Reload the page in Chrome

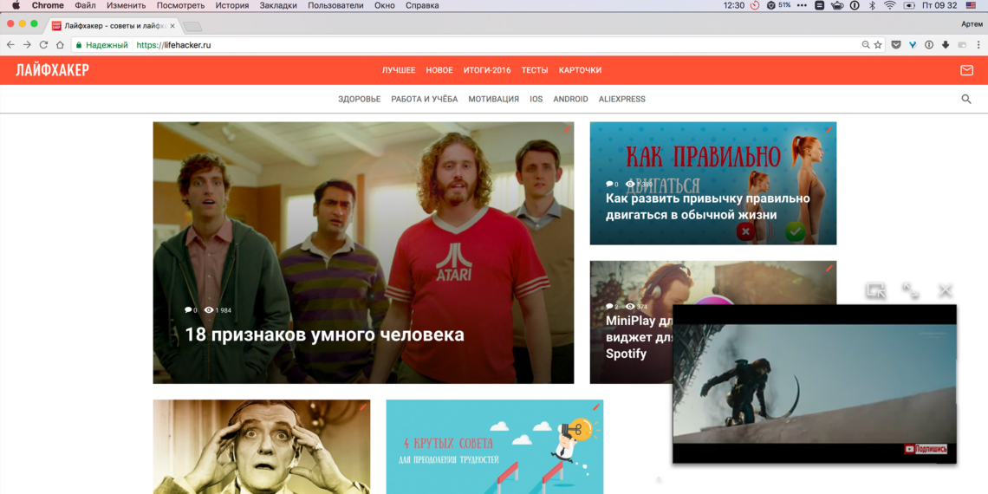[x=43, y=45]
